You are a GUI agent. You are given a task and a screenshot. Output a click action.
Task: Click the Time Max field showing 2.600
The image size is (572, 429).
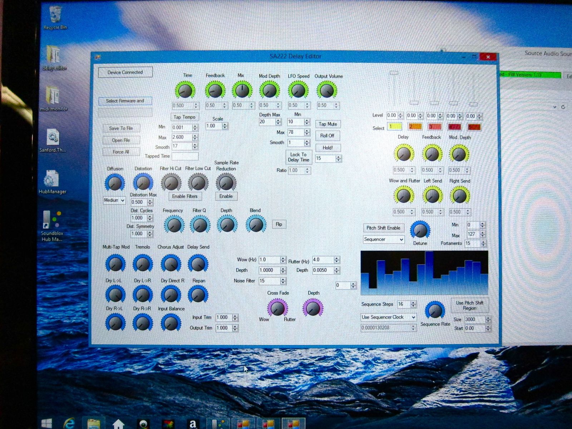click(185, 137)
